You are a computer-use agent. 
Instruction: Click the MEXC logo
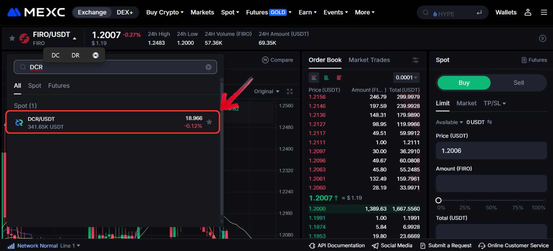36,12
